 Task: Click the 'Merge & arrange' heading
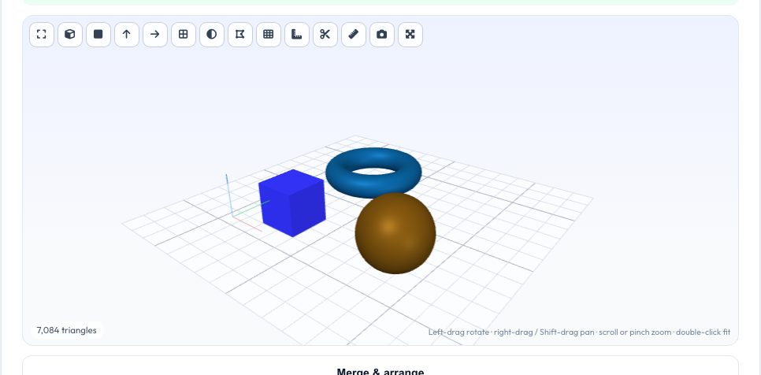pyautogui.click(x=380, y=372)
